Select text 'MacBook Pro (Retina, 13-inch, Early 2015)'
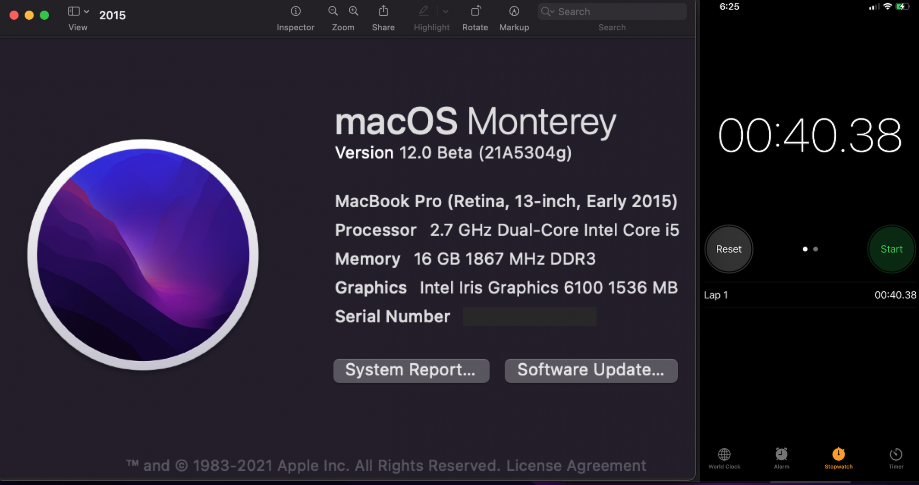 [x=506, y=201]
